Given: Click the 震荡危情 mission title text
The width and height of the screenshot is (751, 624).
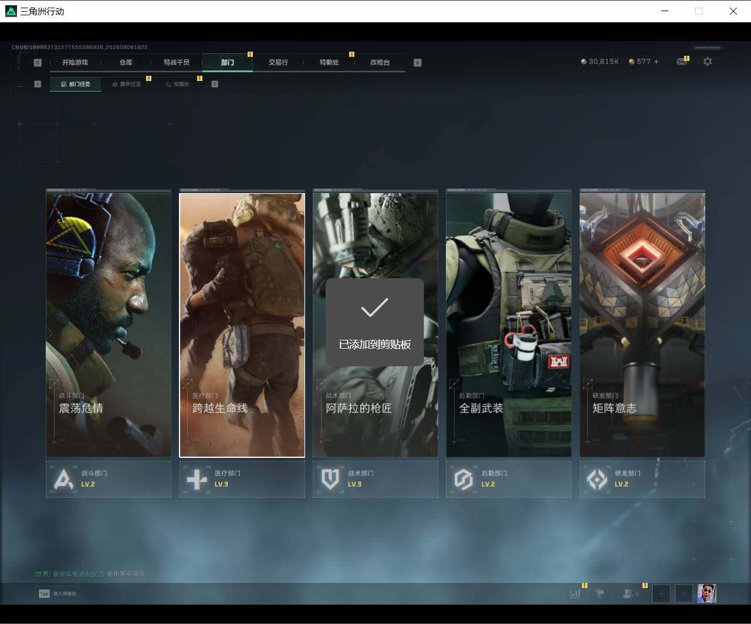Looking at the screenshot, I should 81,408.
